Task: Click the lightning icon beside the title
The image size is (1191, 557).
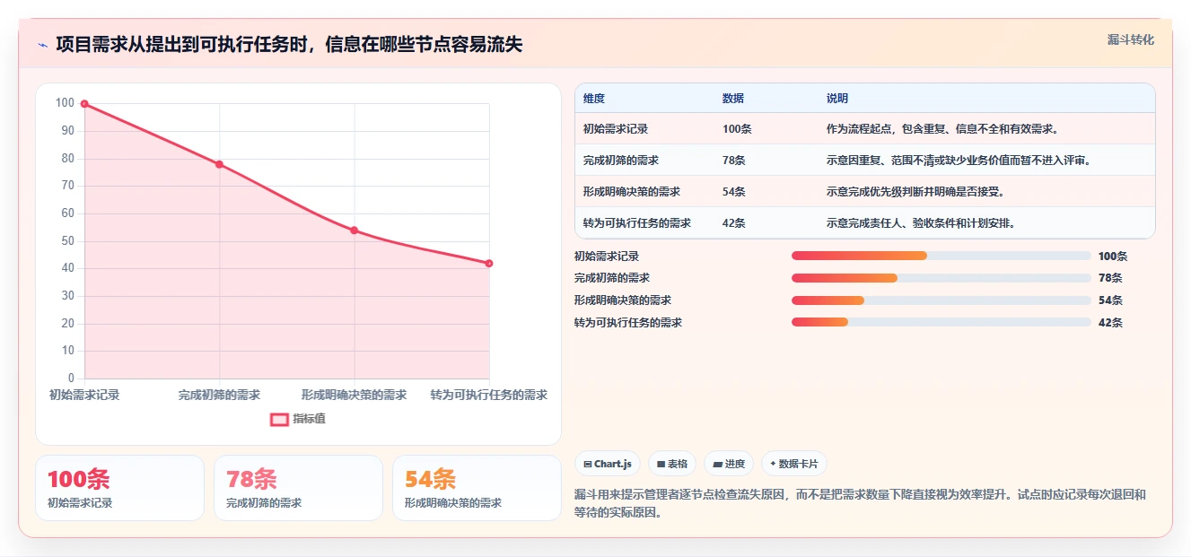Action: [x=42, y=45]
